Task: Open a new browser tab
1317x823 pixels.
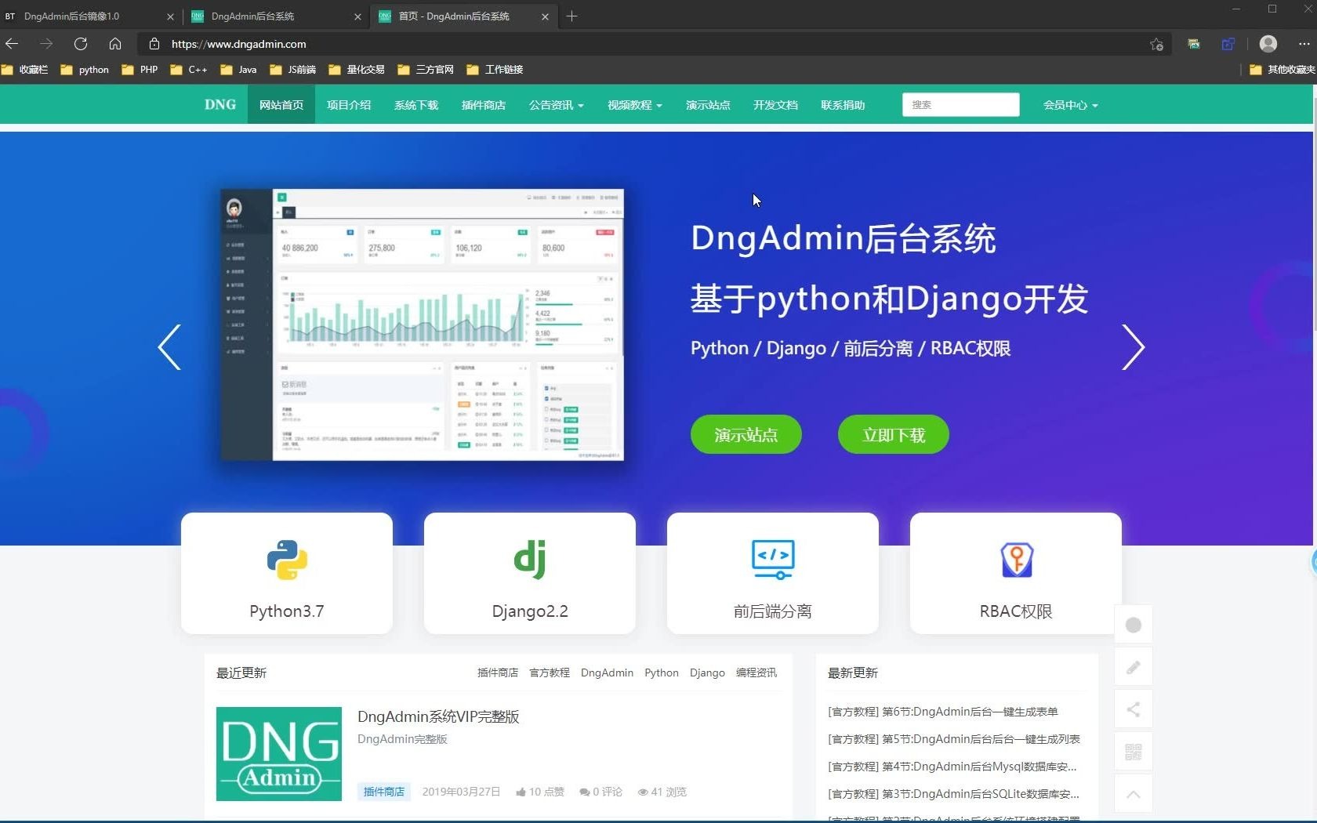Action: point(572,16)
